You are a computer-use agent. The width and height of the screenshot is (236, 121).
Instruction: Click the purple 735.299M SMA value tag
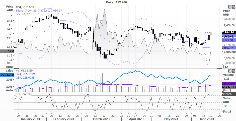tap(229, 84)
